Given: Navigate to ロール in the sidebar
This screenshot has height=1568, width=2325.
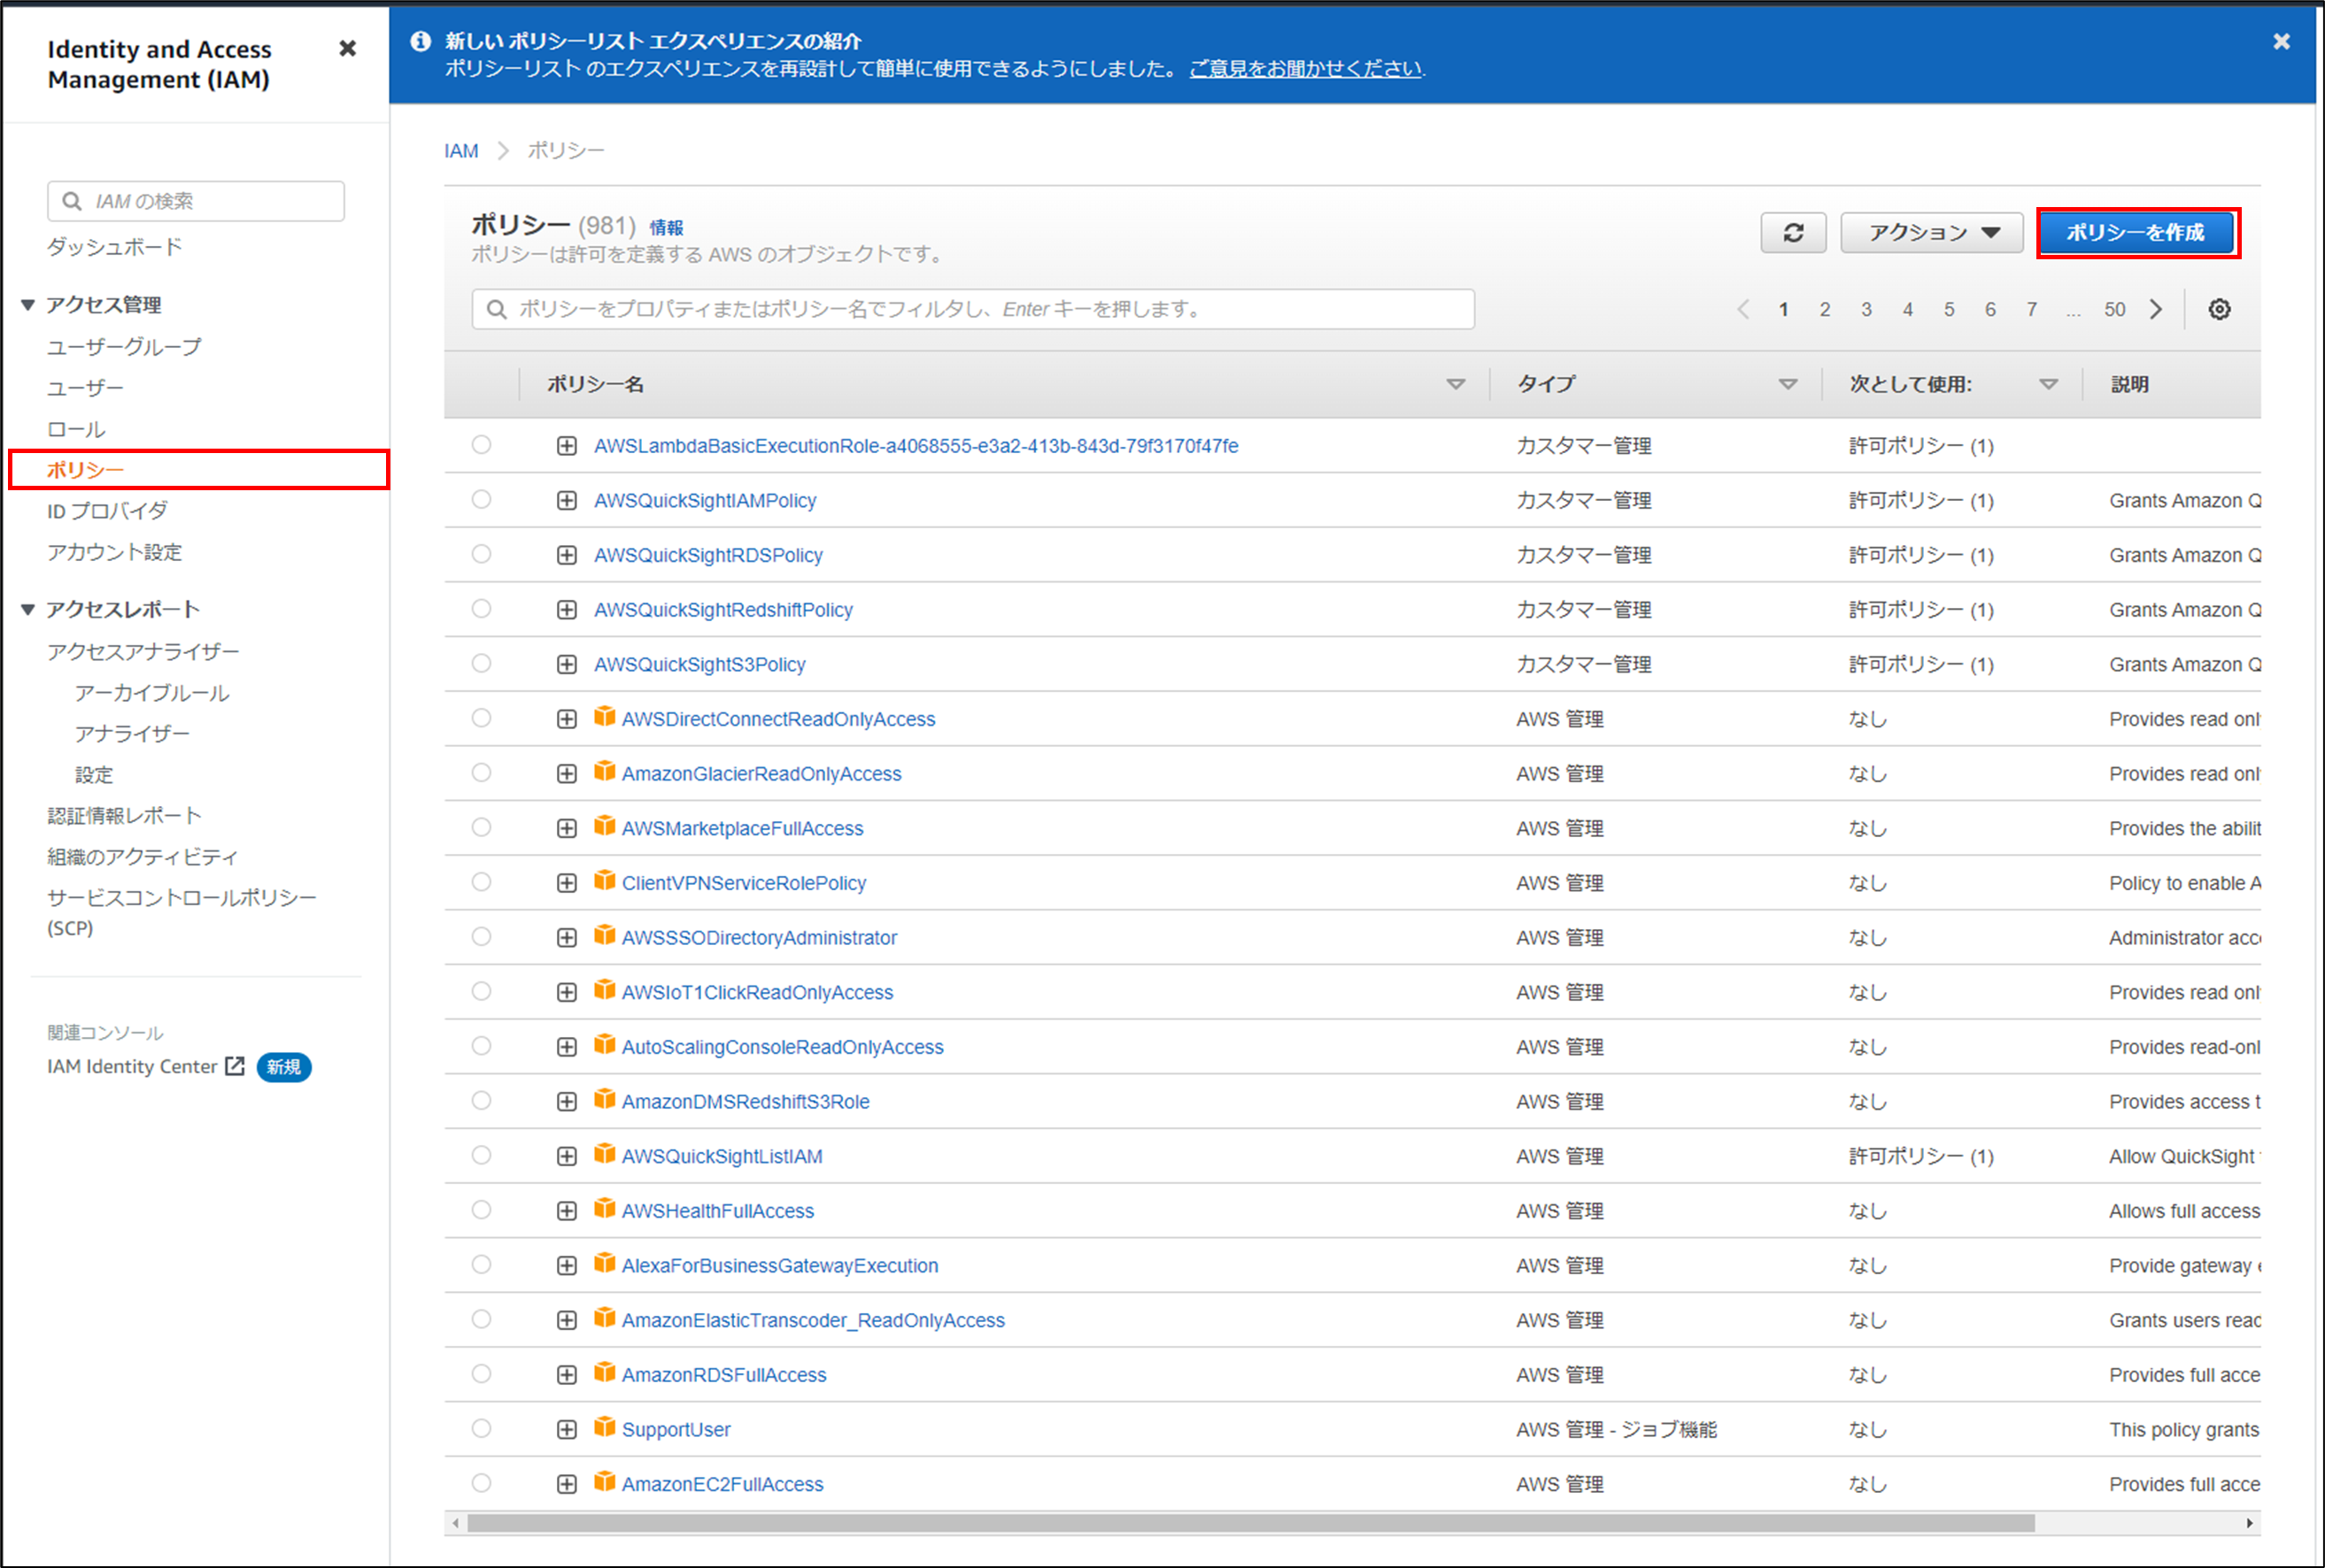Looking at the screenshot, I should 74,428.
